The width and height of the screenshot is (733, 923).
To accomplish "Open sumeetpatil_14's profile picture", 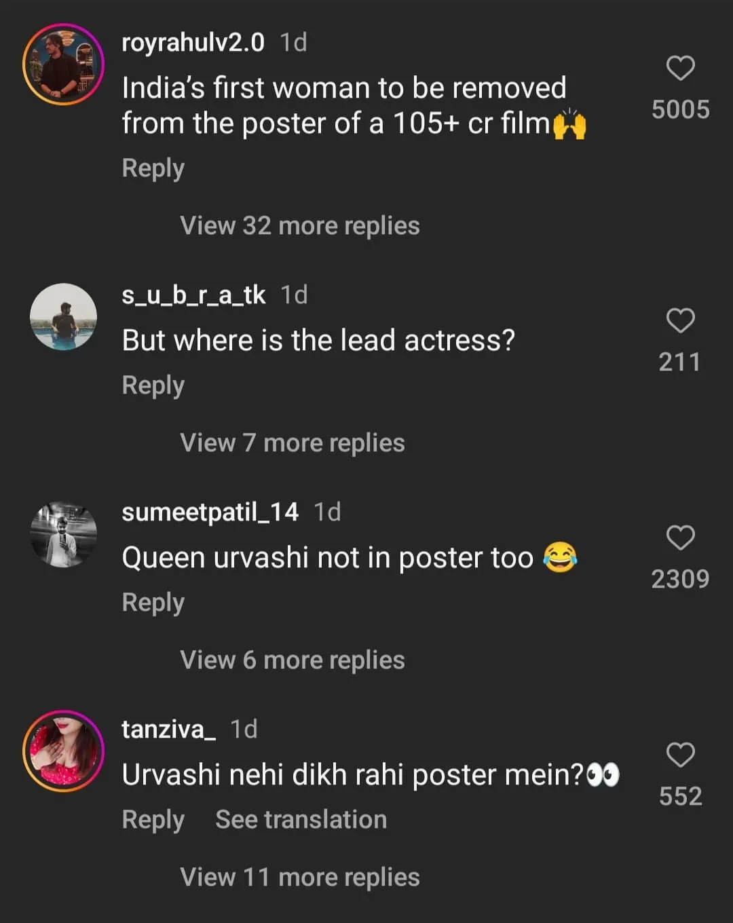I will (63, 534).
